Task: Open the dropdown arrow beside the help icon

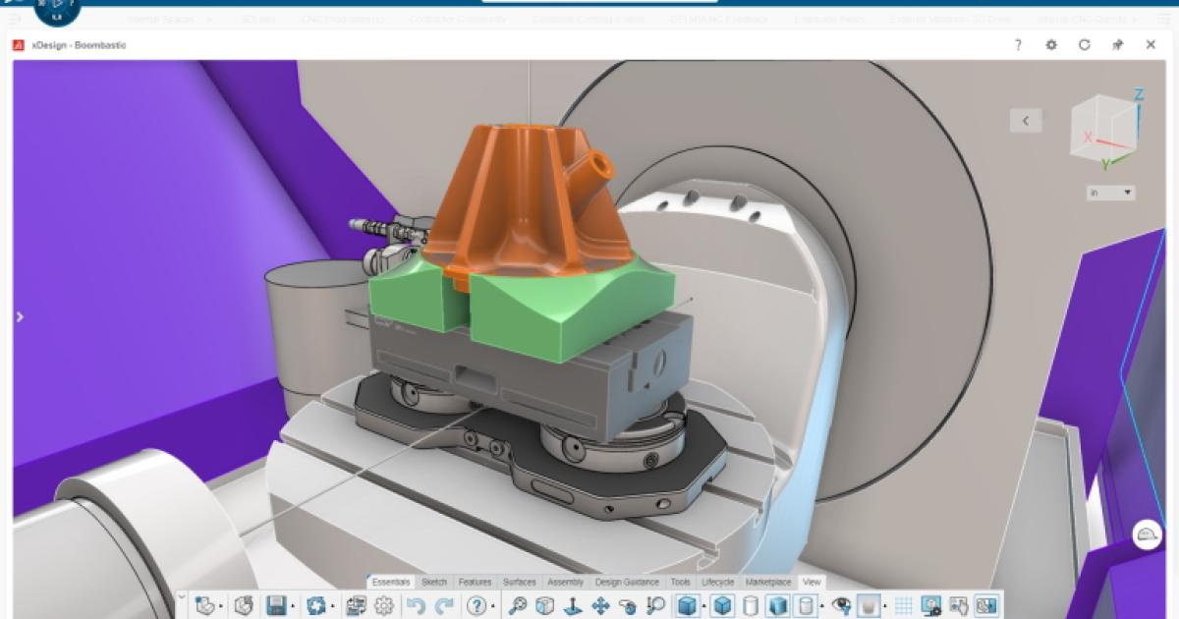Action: [493, 607]
